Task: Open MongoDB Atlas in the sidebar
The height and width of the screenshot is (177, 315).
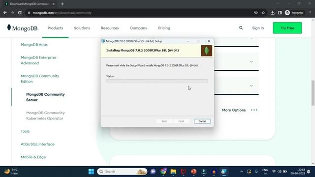Action: [34, 45]
